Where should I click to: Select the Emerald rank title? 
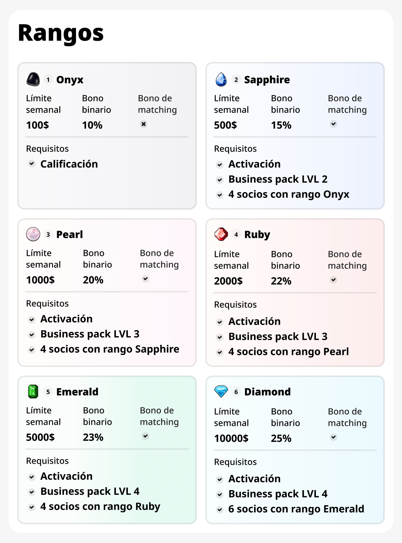coord(77,392)
